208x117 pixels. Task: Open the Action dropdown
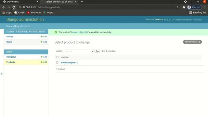(79, 51)
